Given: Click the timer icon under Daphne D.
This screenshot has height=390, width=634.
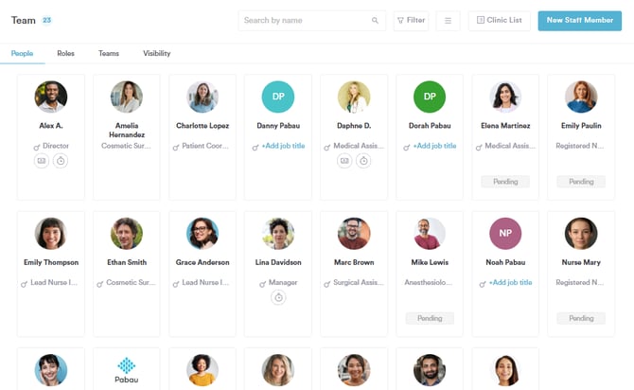Looking at the screenshot, I should 363,161.
